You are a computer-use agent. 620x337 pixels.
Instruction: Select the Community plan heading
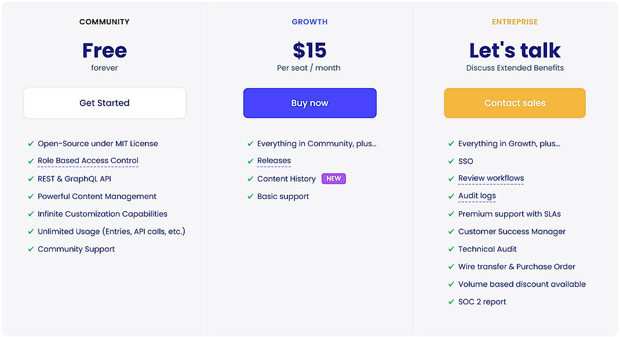(x=104, y=22)
